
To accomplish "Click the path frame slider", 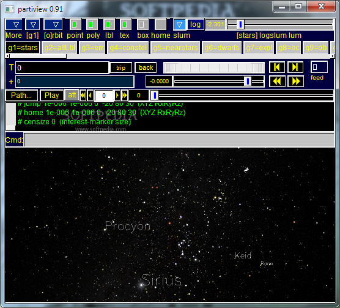I will coord(242,96).
